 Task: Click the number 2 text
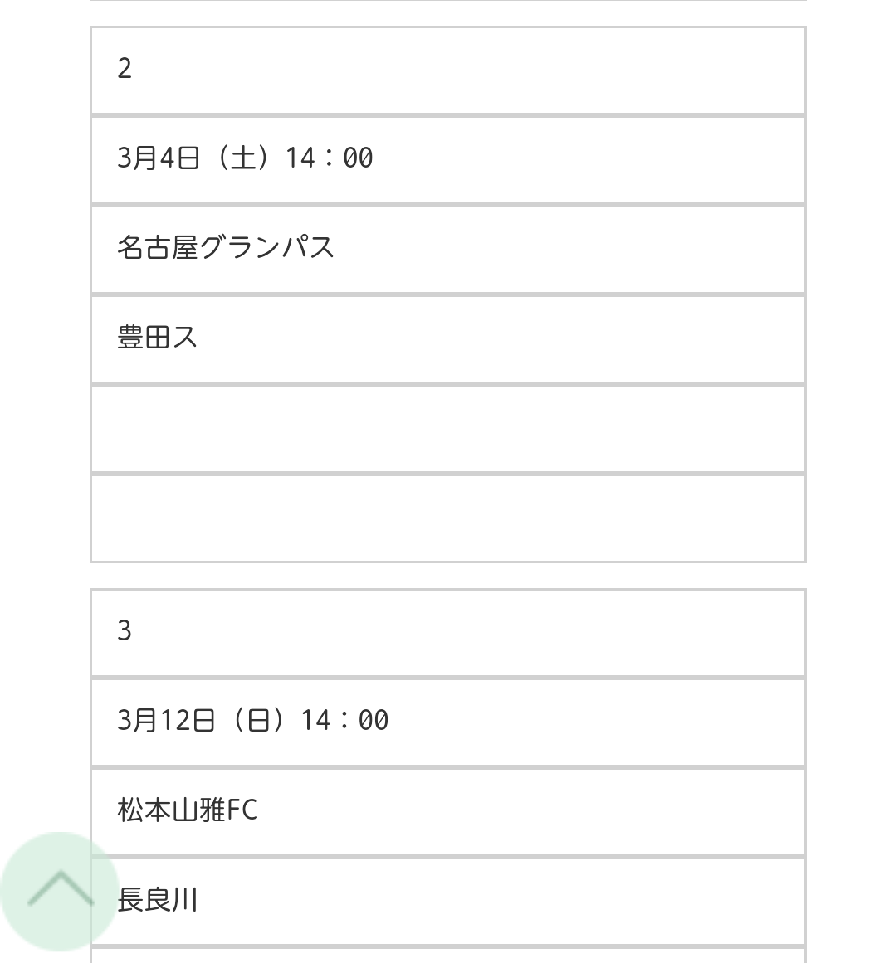pos(125,68)
